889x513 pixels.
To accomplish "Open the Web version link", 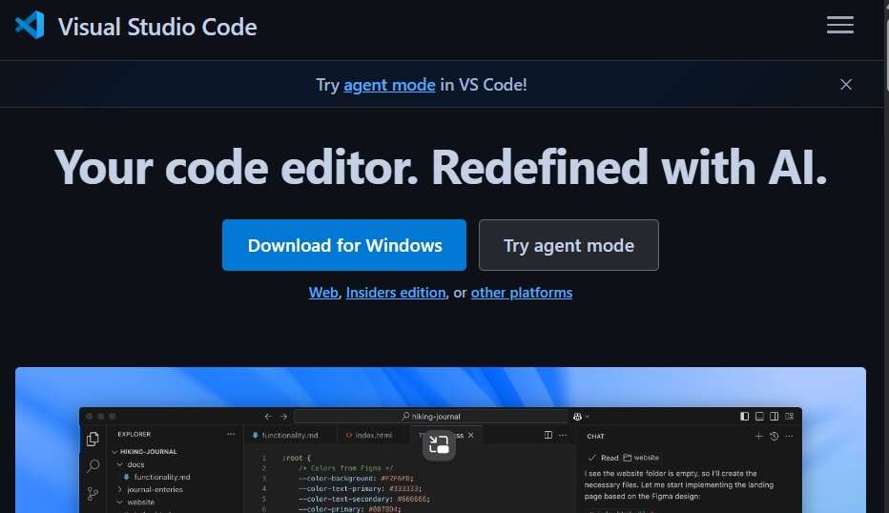I will pos(323,293).
